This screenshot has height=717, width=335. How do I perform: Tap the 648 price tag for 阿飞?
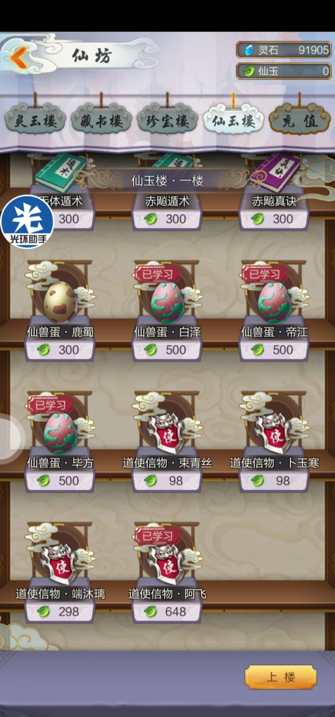pyautogui.click(x=167, y=611)
